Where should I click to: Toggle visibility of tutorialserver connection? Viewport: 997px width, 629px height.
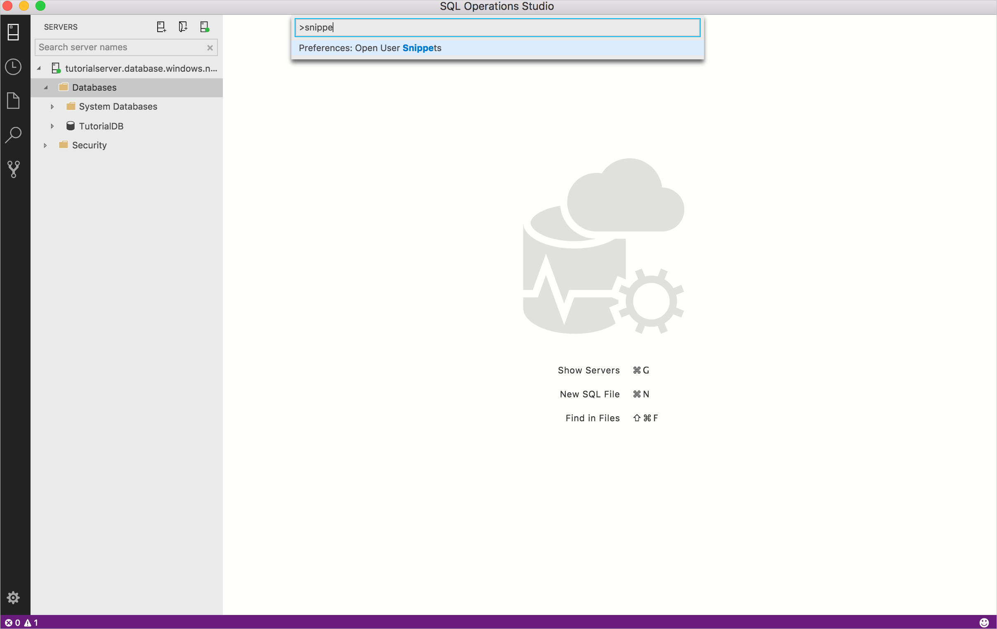tap(38, 68)
